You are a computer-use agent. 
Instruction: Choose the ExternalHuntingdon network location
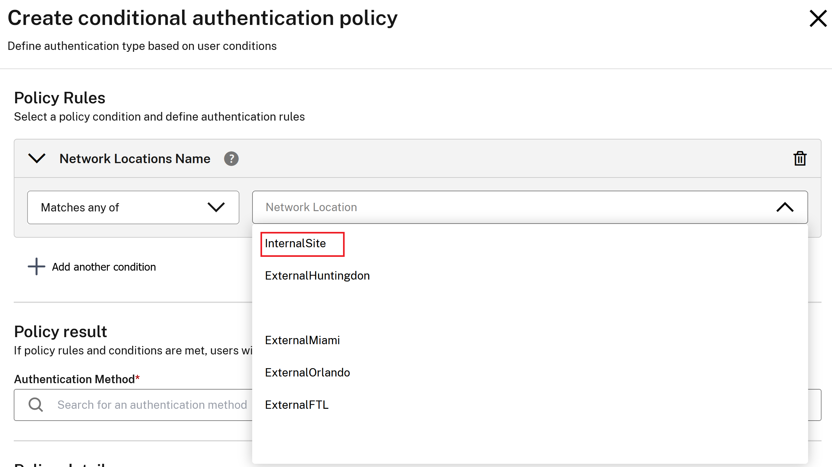click(x=317, y=276)
